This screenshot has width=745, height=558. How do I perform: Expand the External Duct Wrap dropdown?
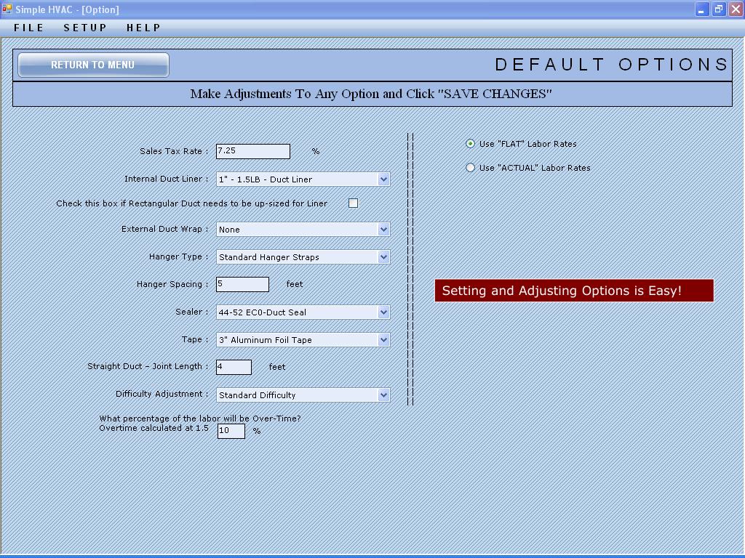(x=383, y=230)
